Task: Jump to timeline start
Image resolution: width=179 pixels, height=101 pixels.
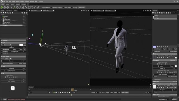Action: point(56,93)
